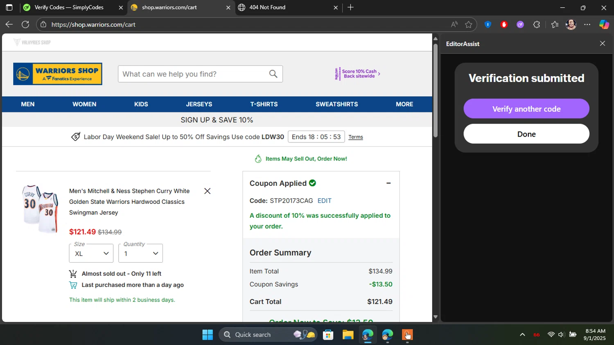Image resolution: width=614 pixels, height=345 pixels.
Task: Open Score 10% Cash Back offer
Action: pyautogui.click(x=358, y=74)
